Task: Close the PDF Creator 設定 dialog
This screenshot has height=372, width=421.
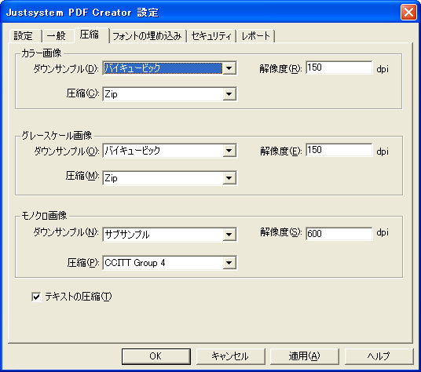Action: coord(408,12)
